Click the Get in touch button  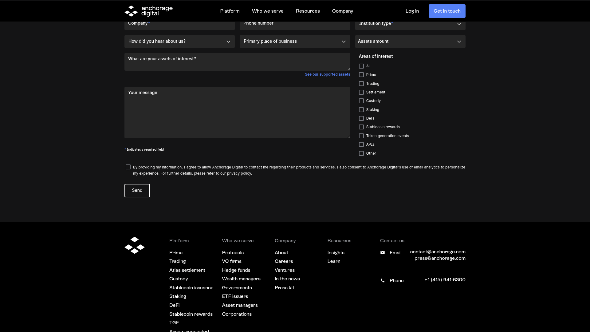(447, 11)
